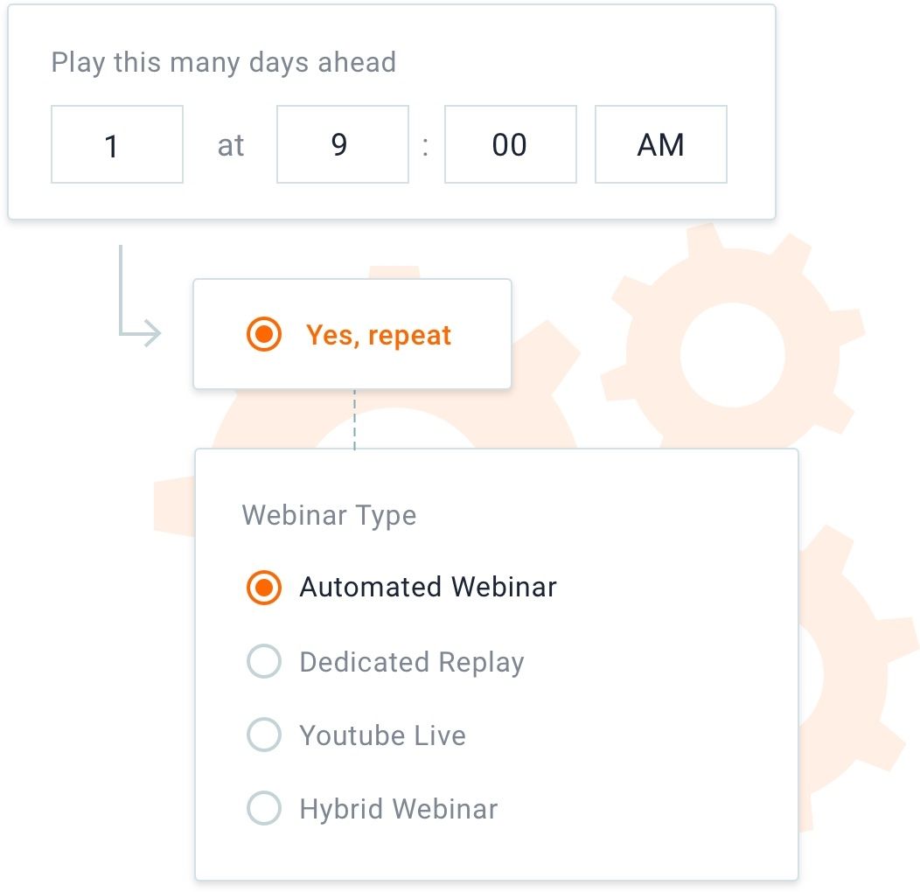The height and width of the screenshot is (892, 920).
Task: Pick the Hybrid Webinar radio option
Action: tap(264, 809)
